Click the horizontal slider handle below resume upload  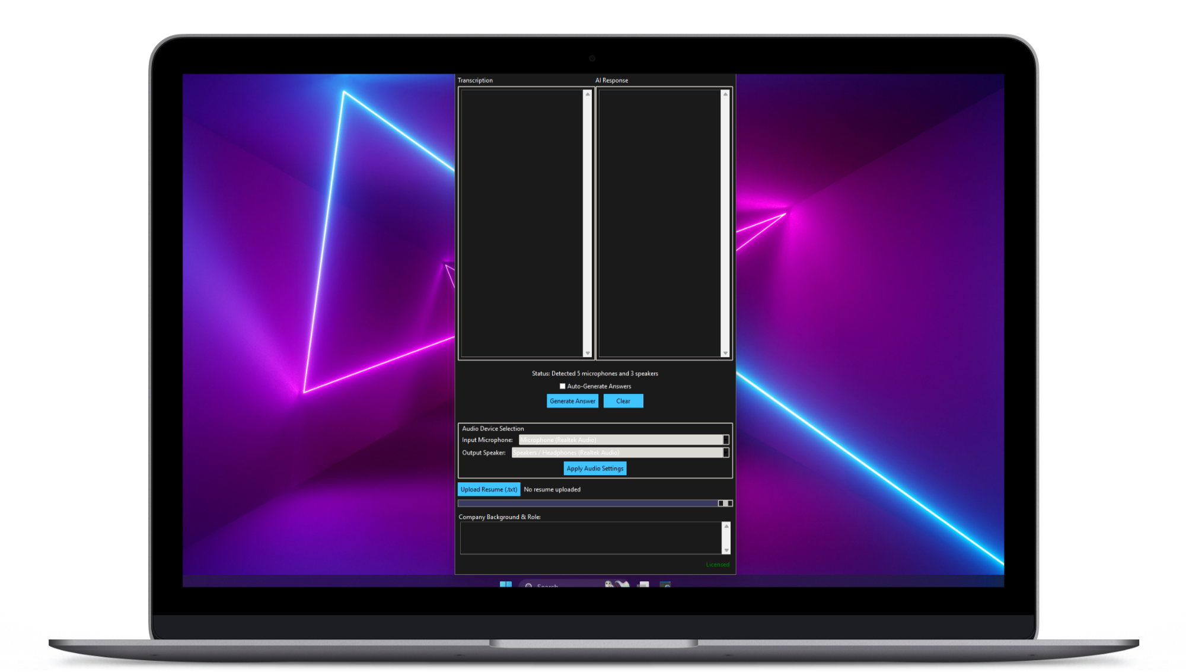coord(725,503)
